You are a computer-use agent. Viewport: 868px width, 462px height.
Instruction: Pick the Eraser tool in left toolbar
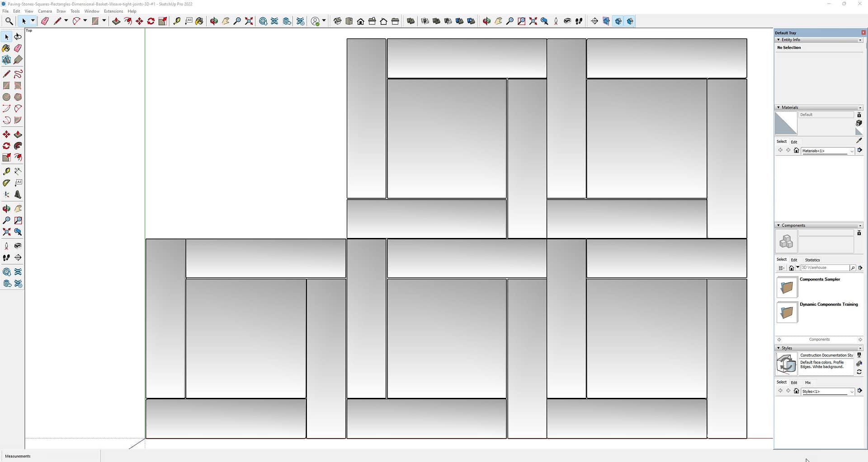(x=18, y=48)
